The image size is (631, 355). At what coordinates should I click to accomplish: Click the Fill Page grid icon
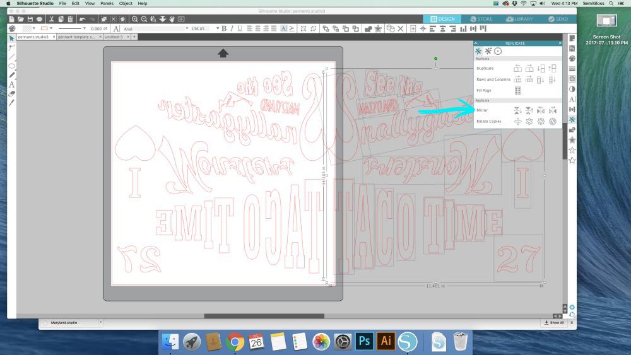pos(518,90)
